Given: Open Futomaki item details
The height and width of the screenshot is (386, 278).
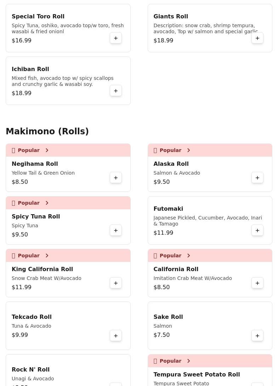Looking at the screenshot, I should 168,209.
